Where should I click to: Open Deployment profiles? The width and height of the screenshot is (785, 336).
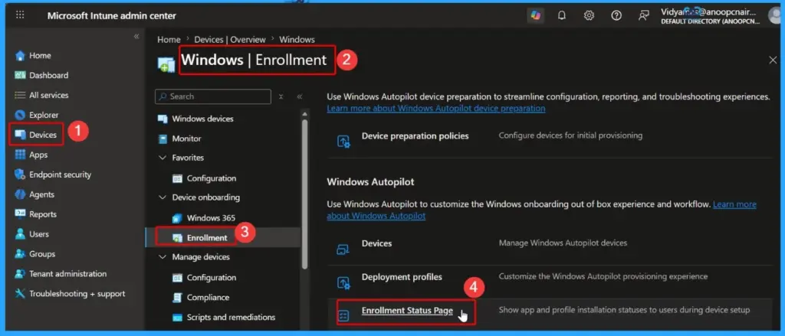[402, 276]
